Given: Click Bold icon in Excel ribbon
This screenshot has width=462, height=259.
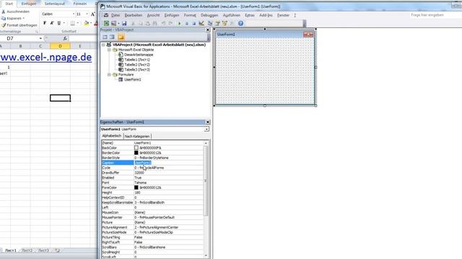Looking at the screenshot, I should point(45,23).
